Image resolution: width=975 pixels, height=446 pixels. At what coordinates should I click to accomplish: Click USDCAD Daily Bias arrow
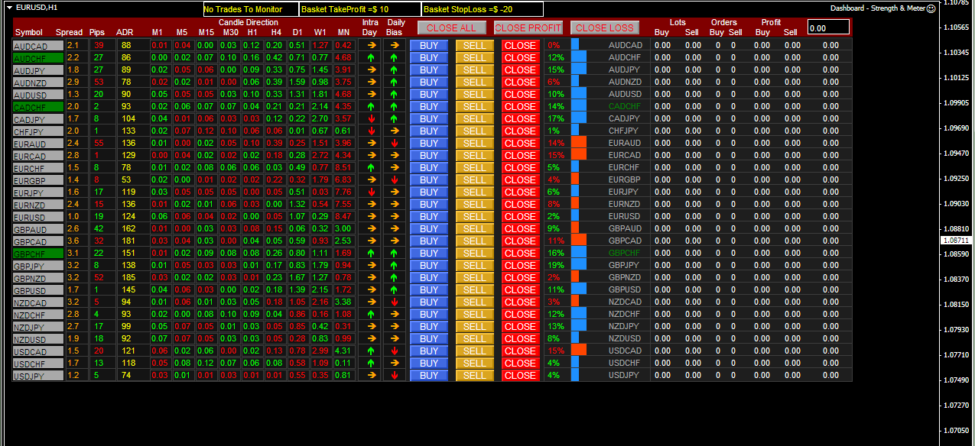pos(395,351)
